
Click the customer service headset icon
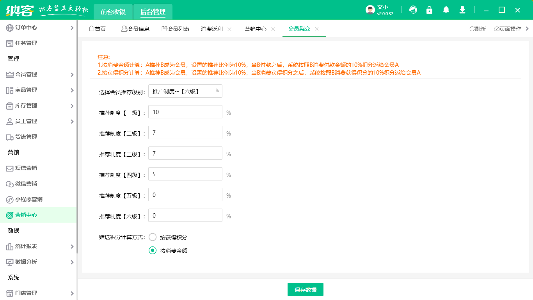[x=413, y=10]
